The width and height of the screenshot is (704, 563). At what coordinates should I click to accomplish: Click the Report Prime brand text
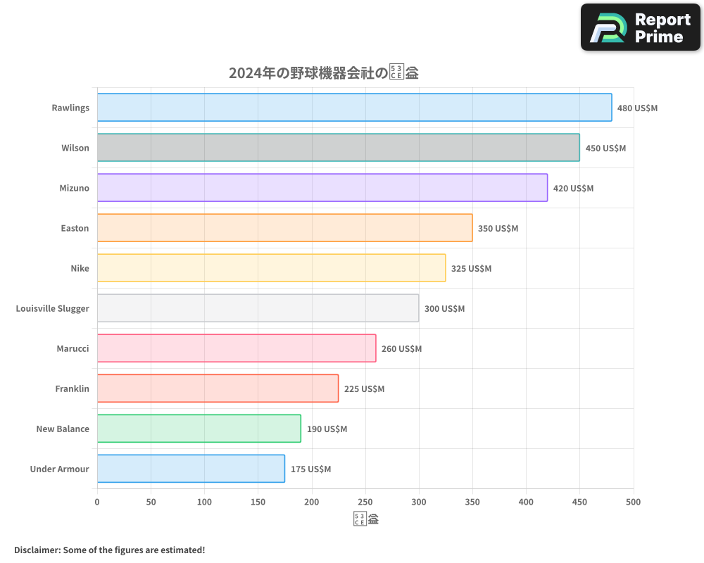click(x=662, y=28)
